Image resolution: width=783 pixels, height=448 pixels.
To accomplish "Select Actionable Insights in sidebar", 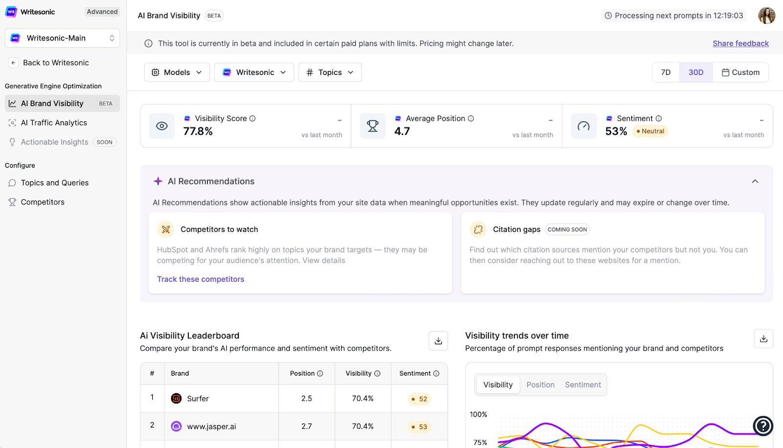I will pyautogui.click(x=62, y=142).
